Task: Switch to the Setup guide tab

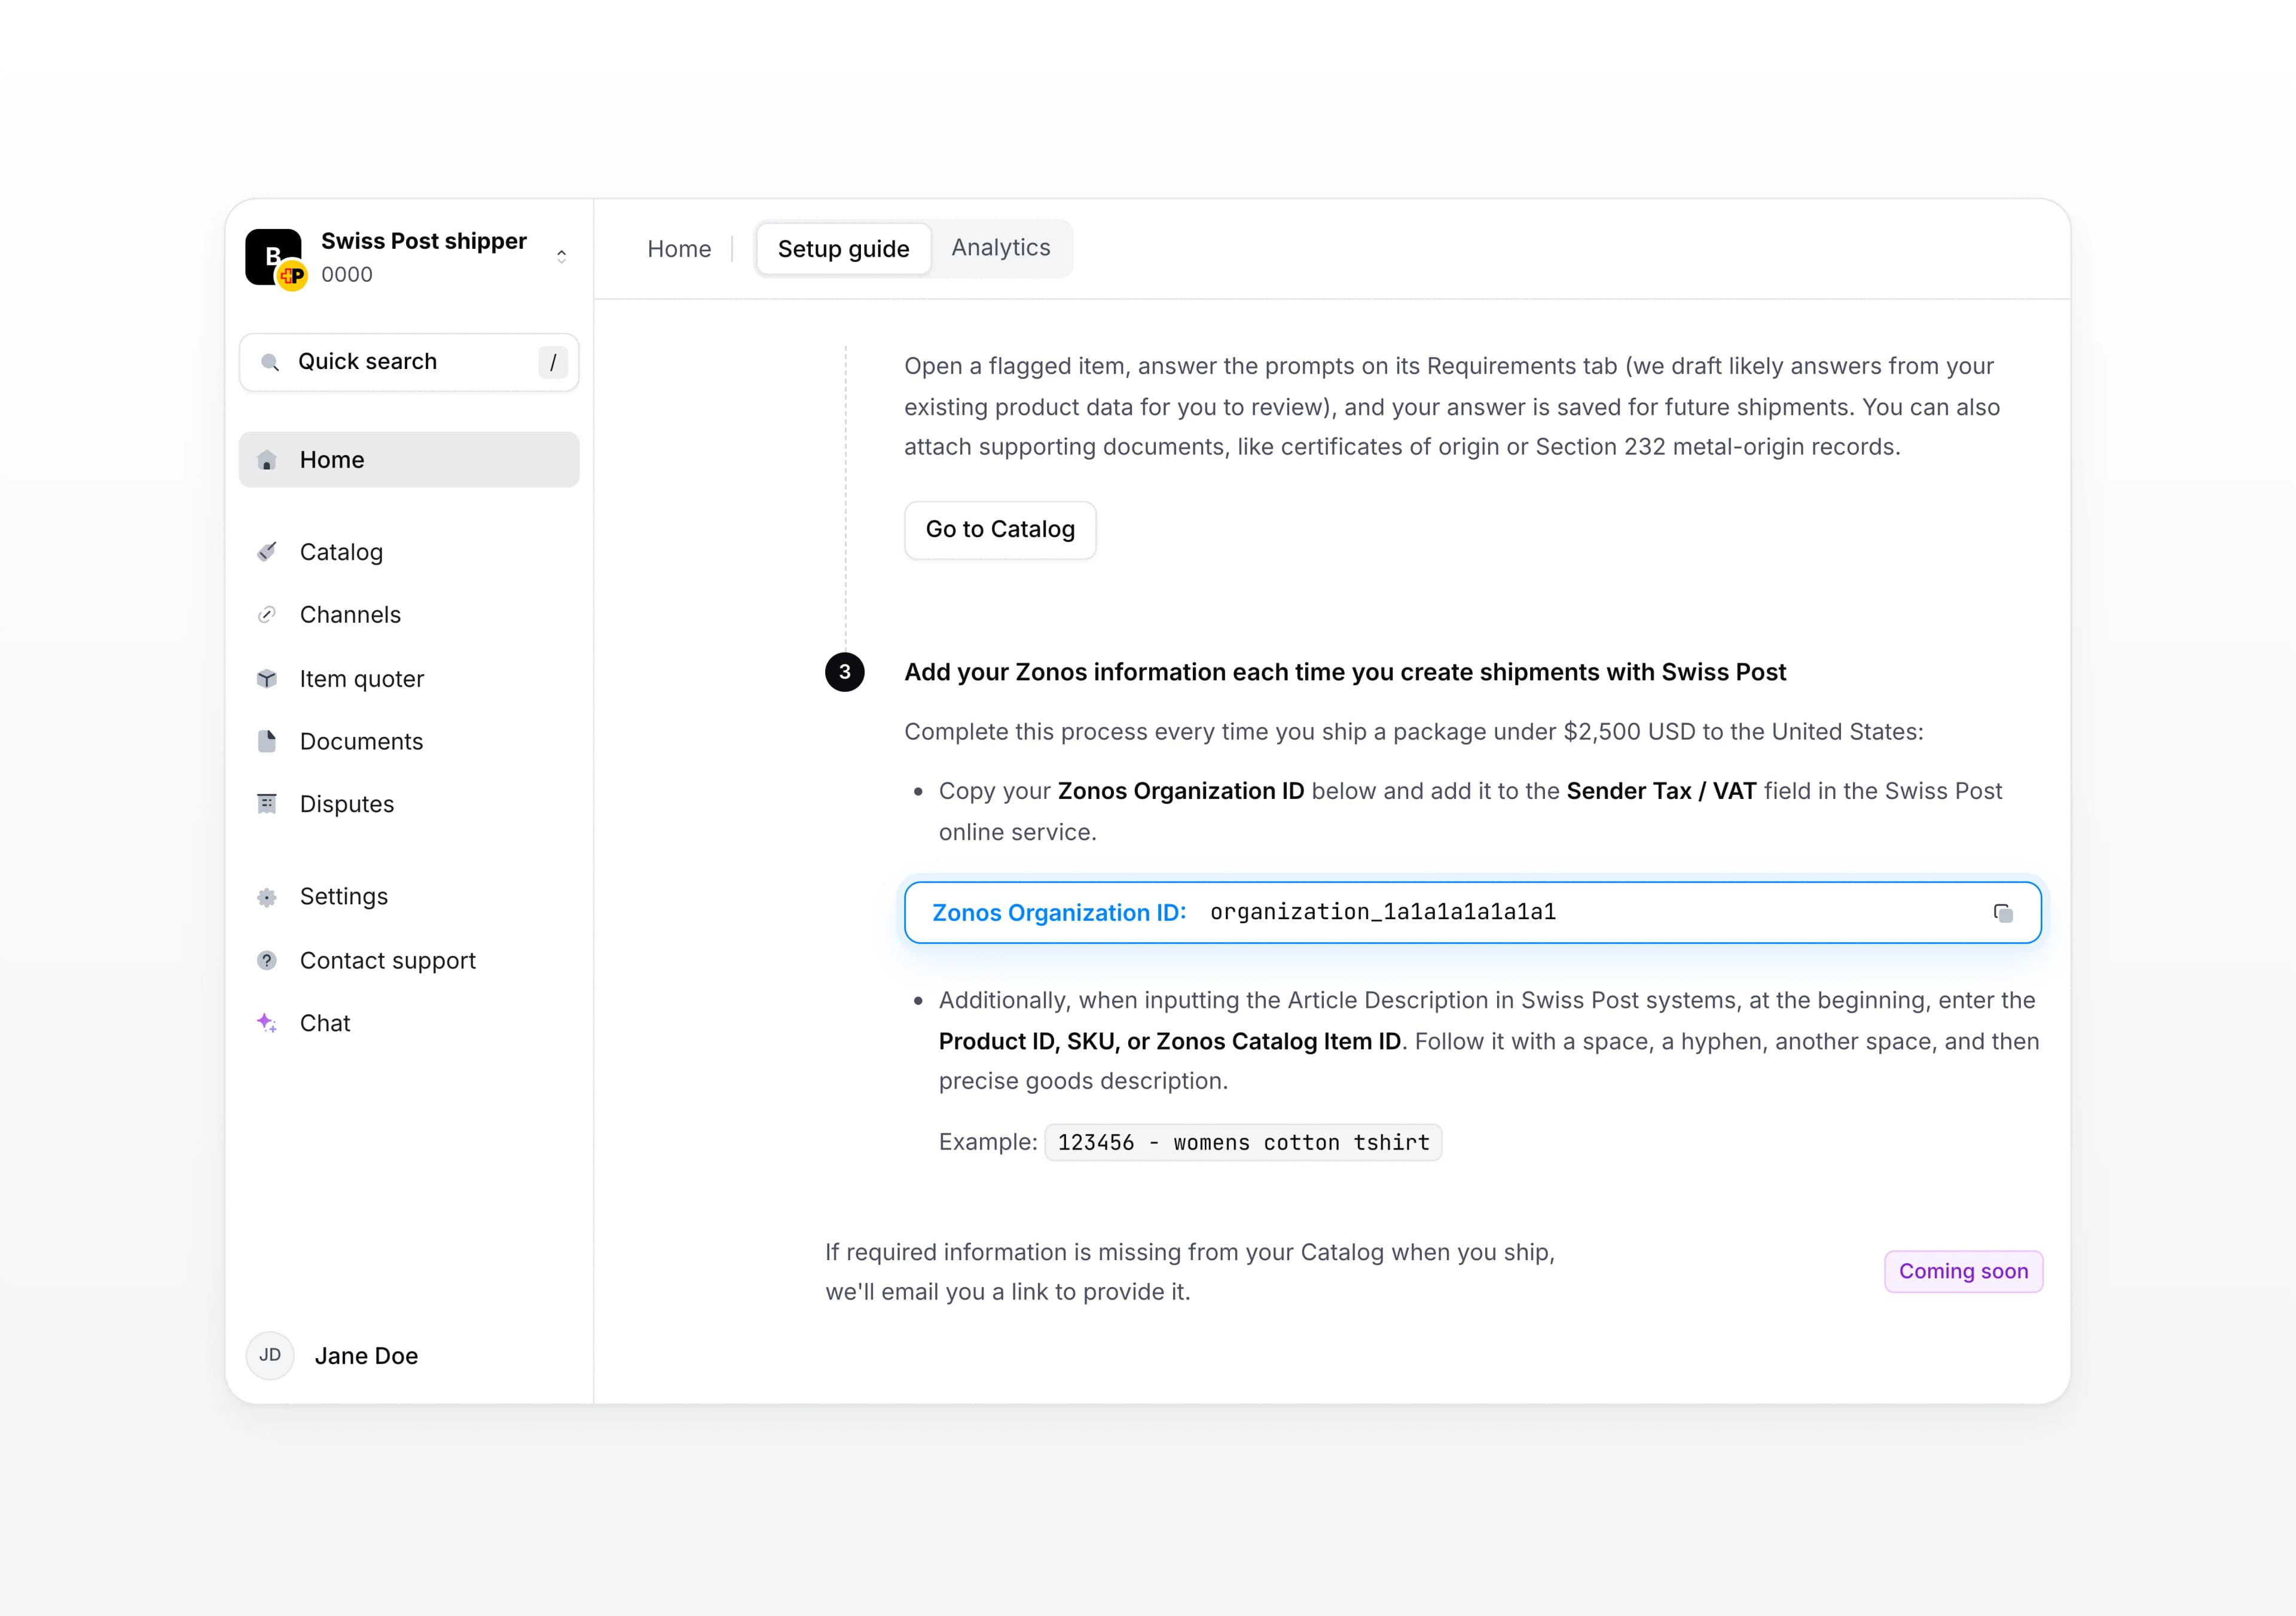Action: point(844,249)
